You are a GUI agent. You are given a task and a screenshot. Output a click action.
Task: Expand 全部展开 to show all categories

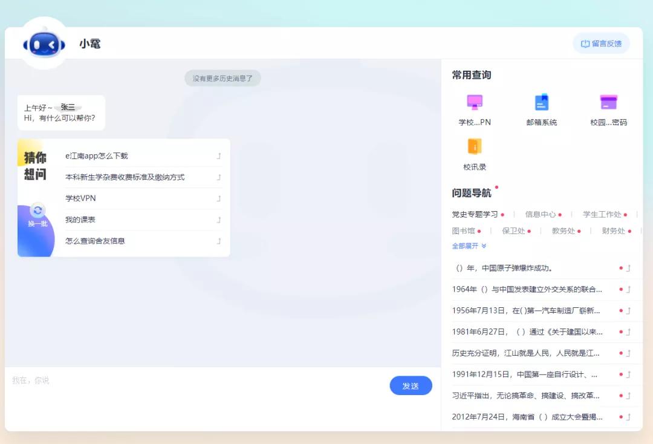click(466, 246)
